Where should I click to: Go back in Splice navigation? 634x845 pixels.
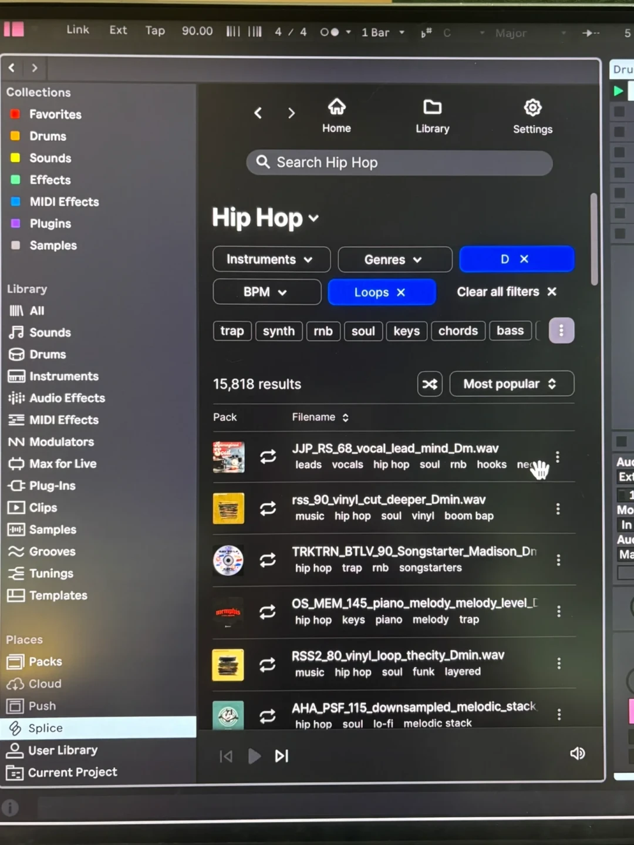tap(258, 113)
